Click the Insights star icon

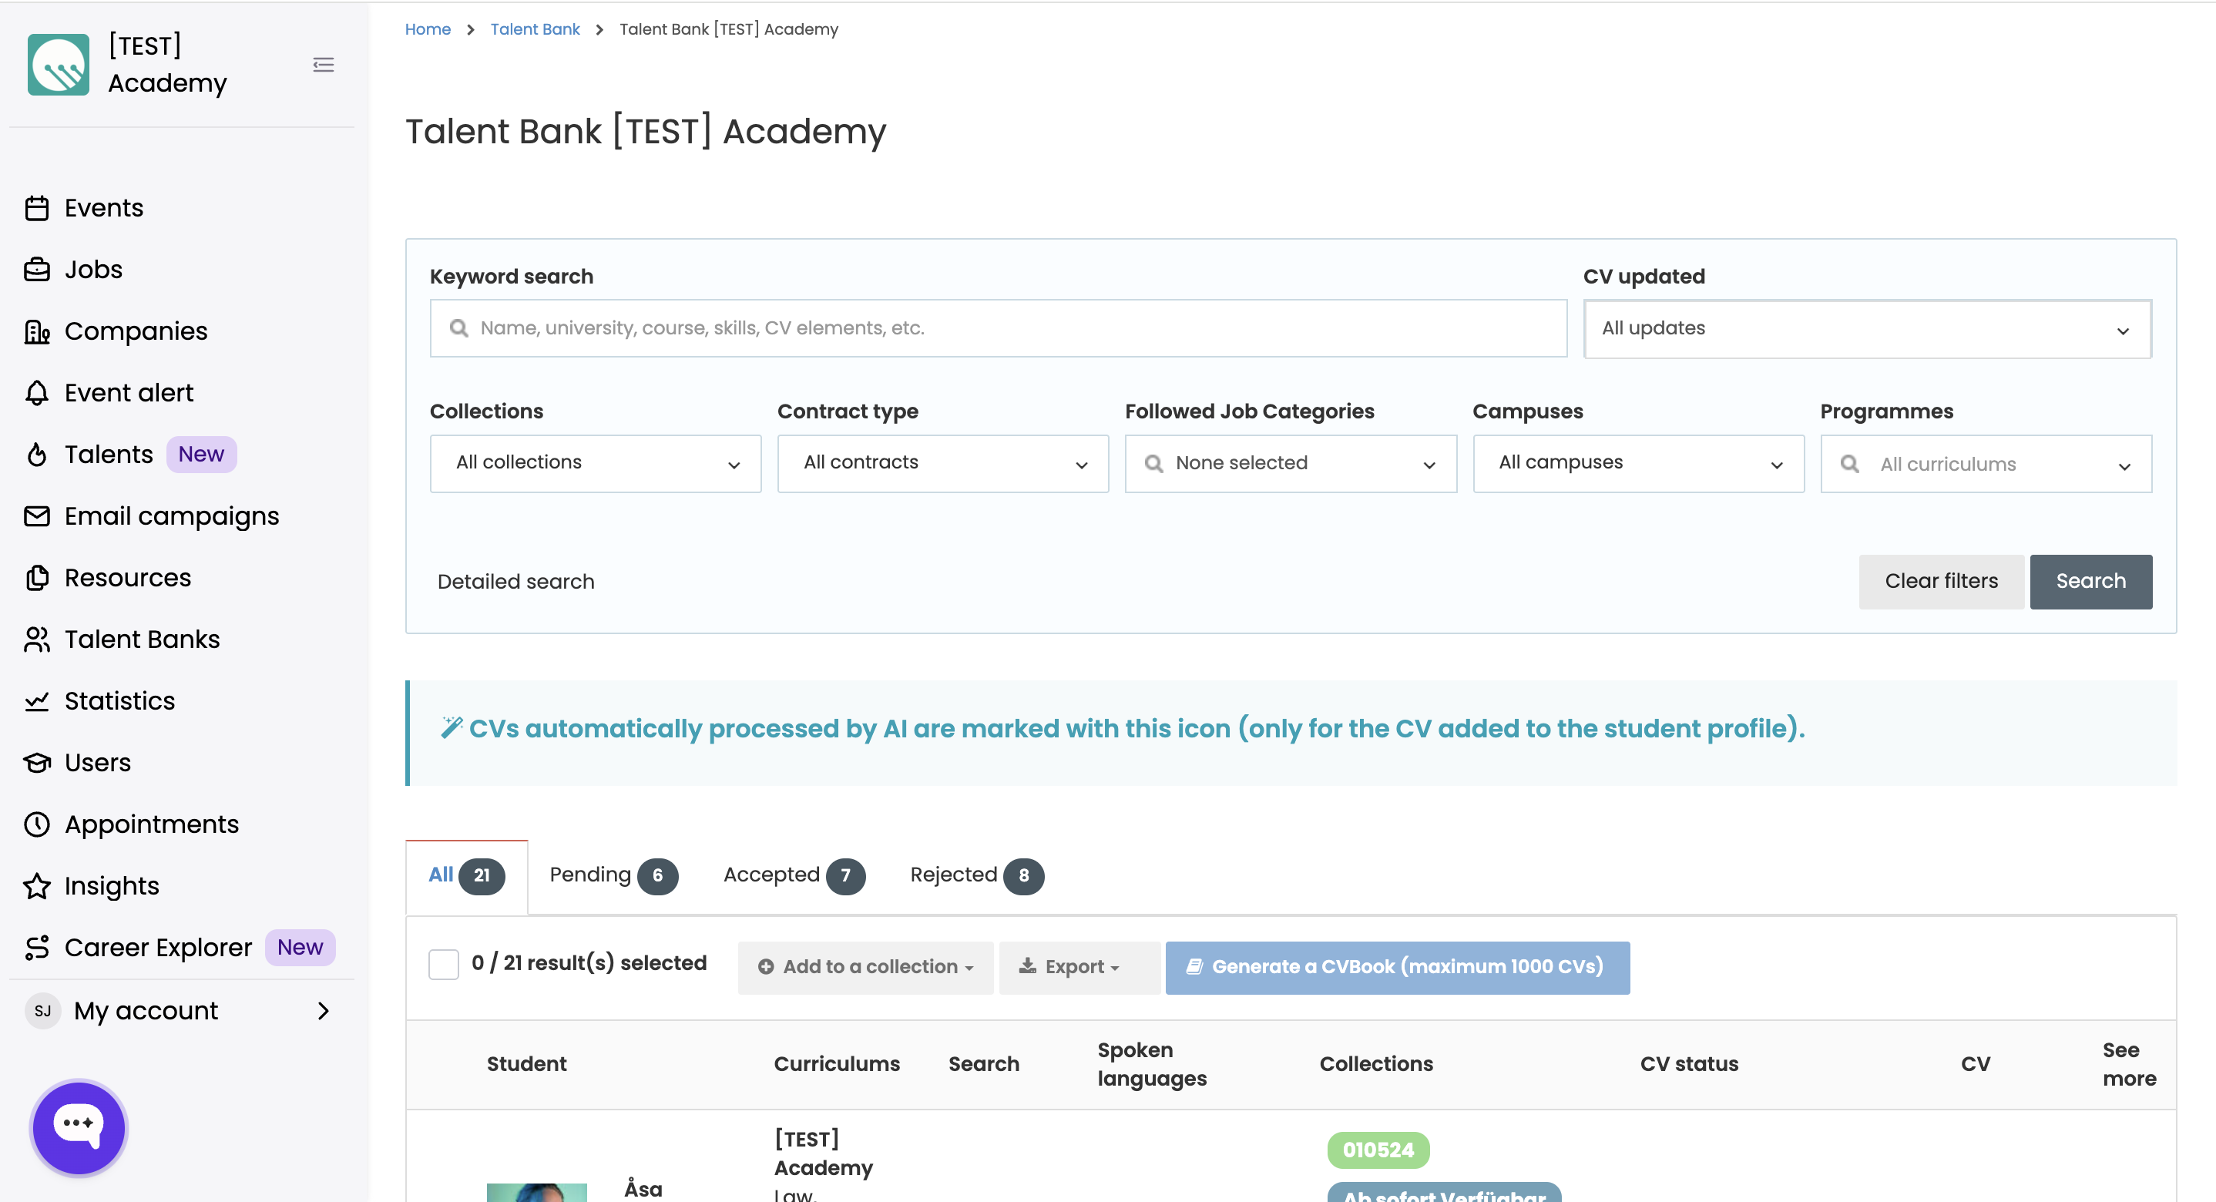[37, 886]
